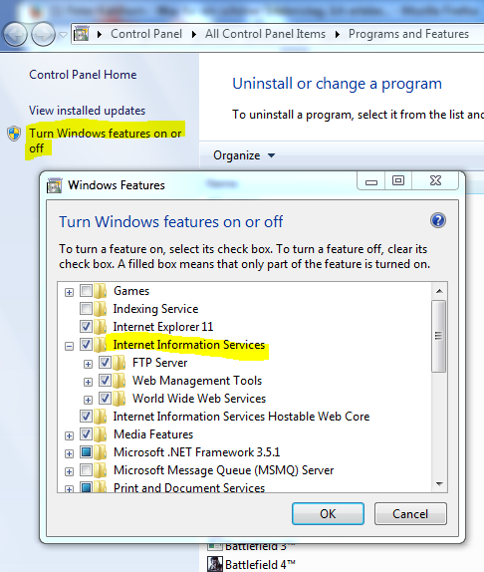Click the Control Panel icon in address bar
Image resolution: width=484 pixels, height=572 pixels.
[82, 34]
